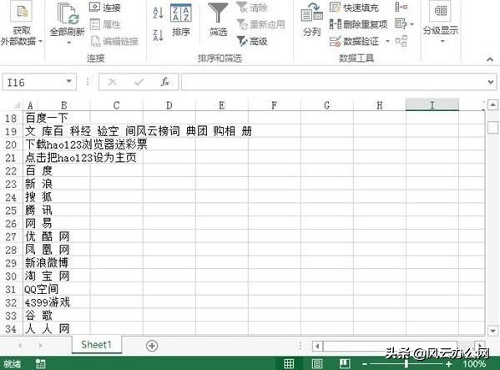Click Edit Links button
The height and width of the screenshot is (370, 500).
(x=114, y=41)
